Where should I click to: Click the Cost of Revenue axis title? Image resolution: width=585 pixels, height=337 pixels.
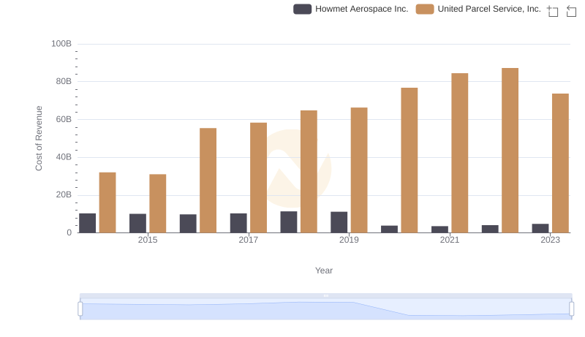[x=39, y=138]
